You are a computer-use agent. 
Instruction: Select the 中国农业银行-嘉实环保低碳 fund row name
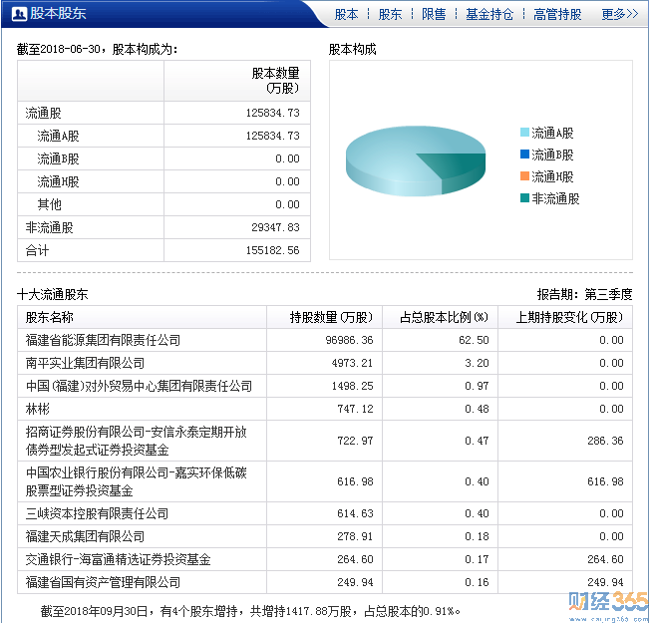pos(137,481)
